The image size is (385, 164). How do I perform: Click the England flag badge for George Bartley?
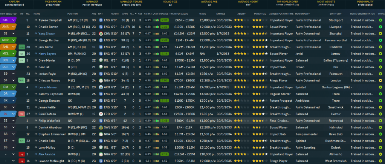pyautogui.click(x=101, y=40)
